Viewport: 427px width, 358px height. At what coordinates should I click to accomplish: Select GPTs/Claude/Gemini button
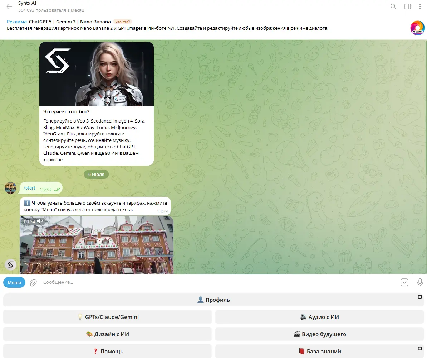click(107, 317)
